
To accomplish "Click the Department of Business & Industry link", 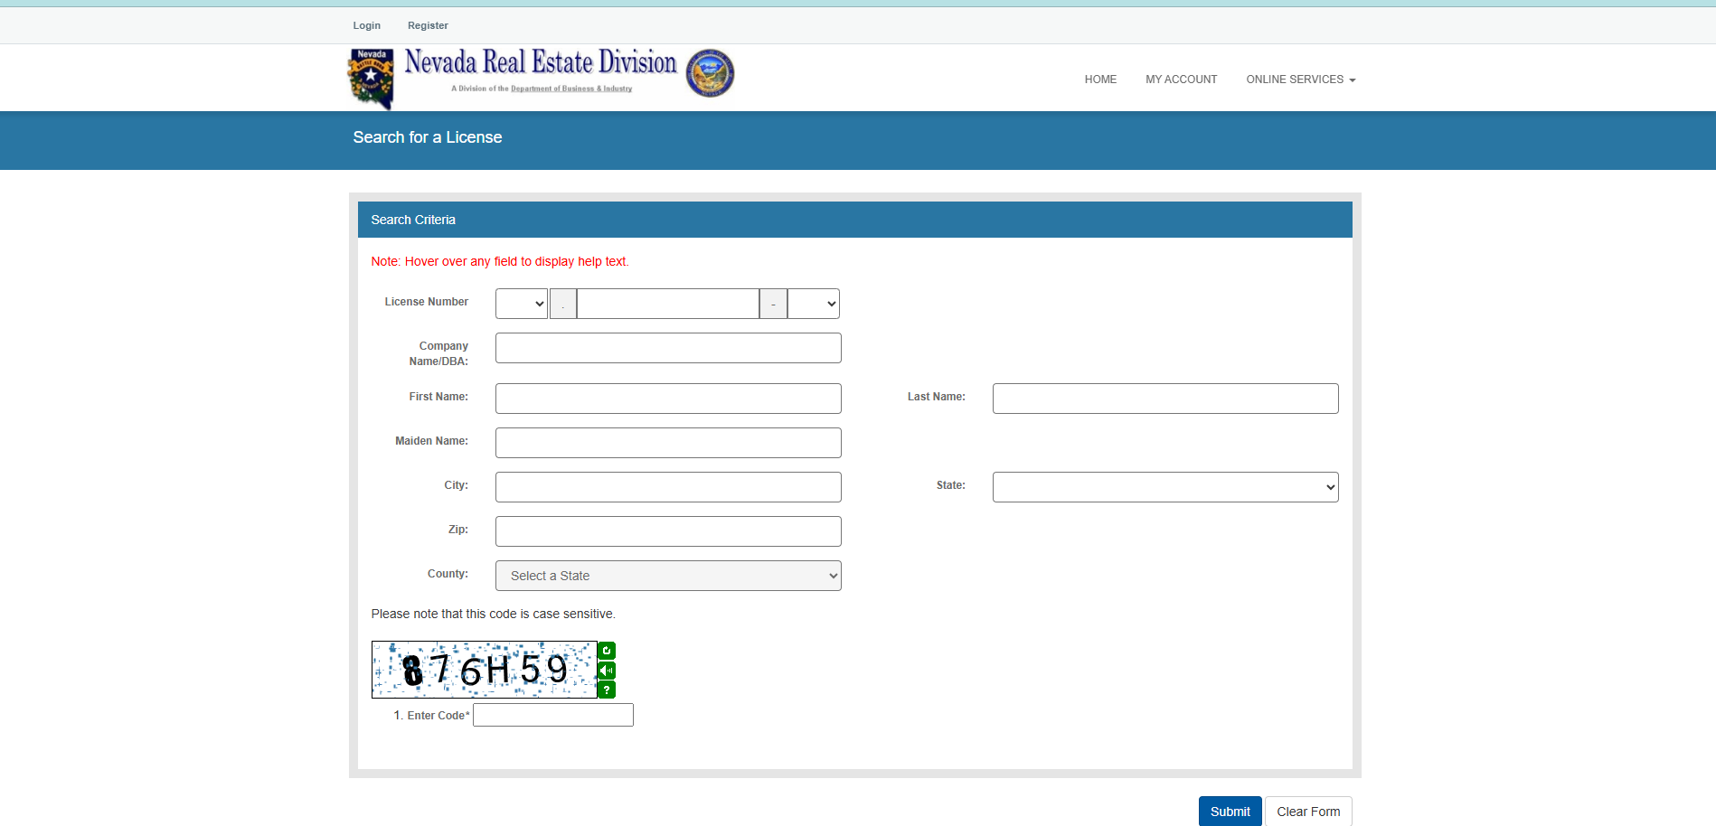I will [x=571, y=89].
